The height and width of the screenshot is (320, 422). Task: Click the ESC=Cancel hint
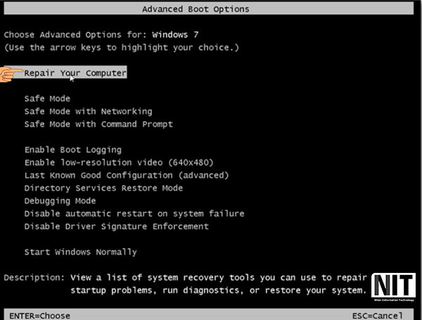click(x=378, y=315)
